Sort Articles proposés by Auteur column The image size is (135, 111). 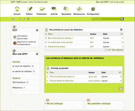tap(91, 72)
